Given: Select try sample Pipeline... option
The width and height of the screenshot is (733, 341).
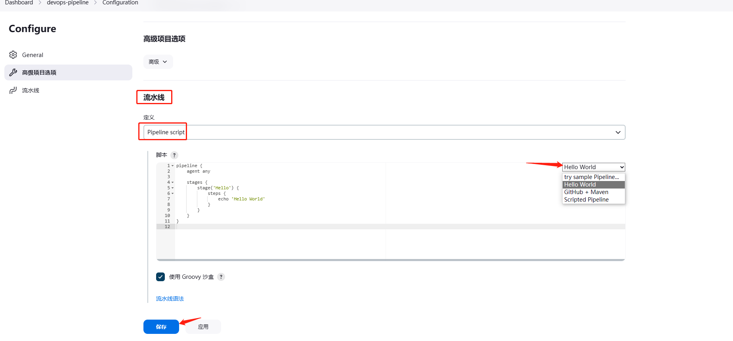Looking at the screenshot, I should (591, 177).
